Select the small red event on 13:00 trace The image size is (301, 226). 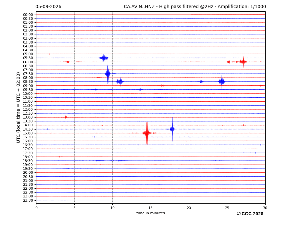tap(66, 117)
